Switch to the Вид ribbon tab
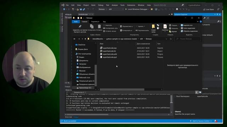 (104, 22)
